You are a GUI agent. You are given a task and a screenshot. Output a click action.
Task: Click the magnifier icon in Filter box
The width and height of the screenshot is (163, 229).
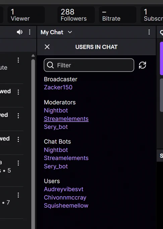click(x=50, y=65)
